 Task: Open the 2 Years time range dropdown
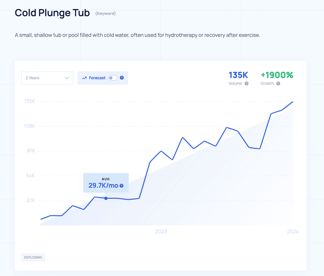click(x=47, y=78)
